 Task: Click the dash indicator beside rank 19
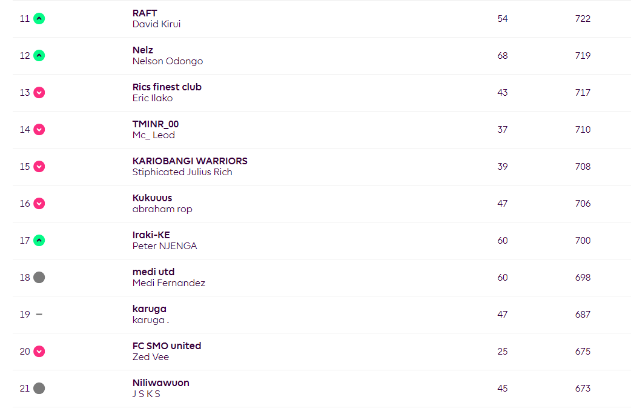[x=39, y=314]
